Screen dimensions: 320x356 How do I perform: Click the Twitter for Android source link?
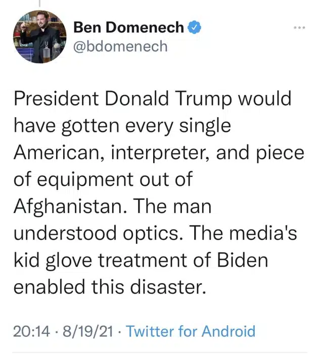tap(191, 331)
